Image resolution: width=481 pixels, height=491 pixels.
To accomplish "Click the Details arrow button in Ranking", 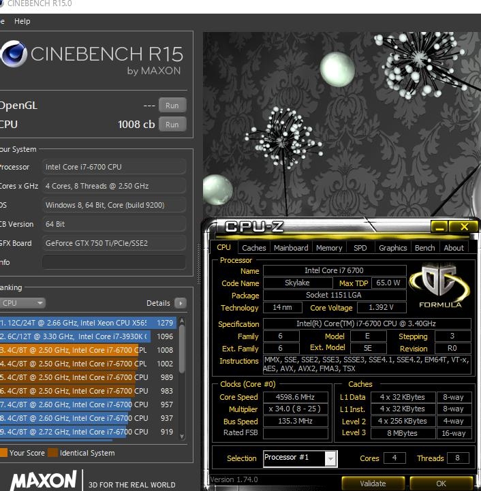I will (x=180, y=303).
